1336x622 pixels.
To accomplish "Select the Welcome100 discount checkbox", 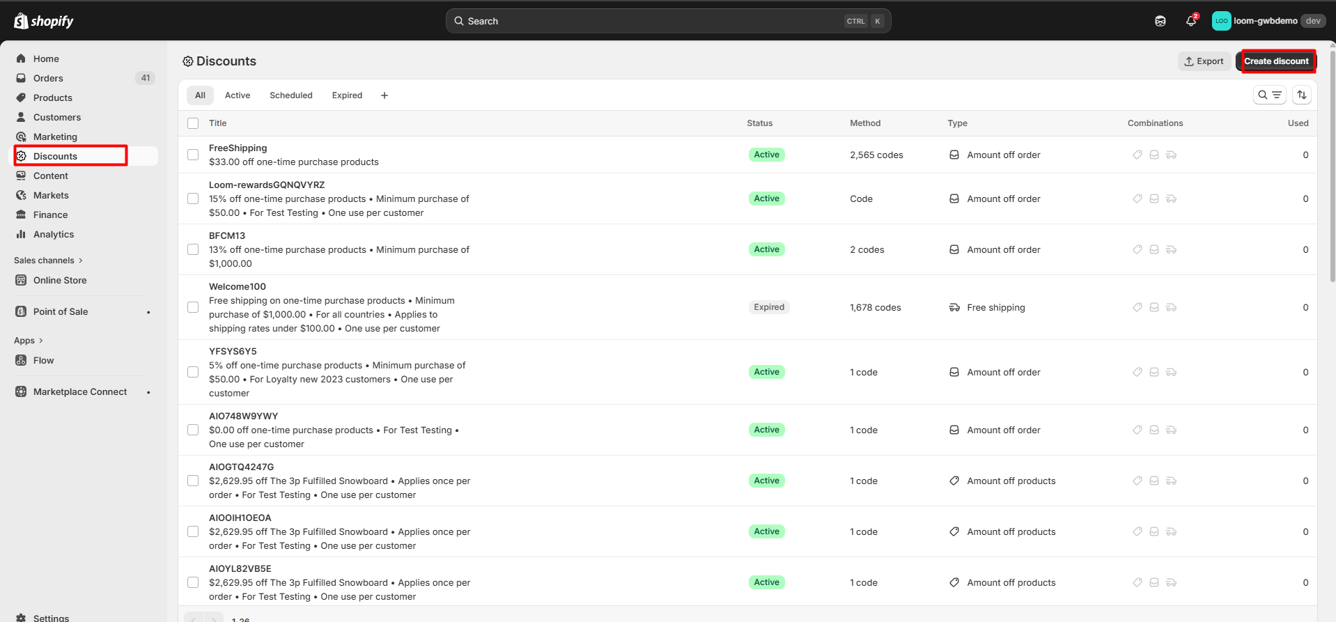I will tap(193, 307).
